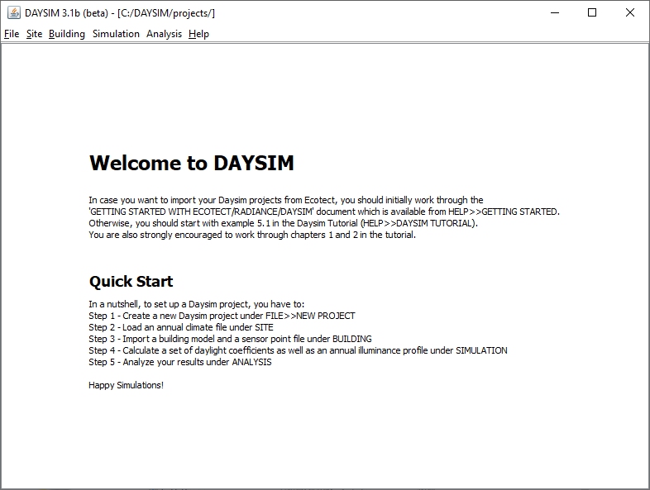The height and width of the screenshot is (490, 650).
Task: Click the 'Happy Simulations!' text
Action: pyautogui.click(x=126, y=385)
